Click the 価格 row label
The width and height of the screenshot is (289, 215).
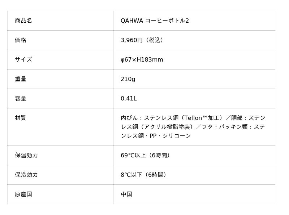point(21,40)
